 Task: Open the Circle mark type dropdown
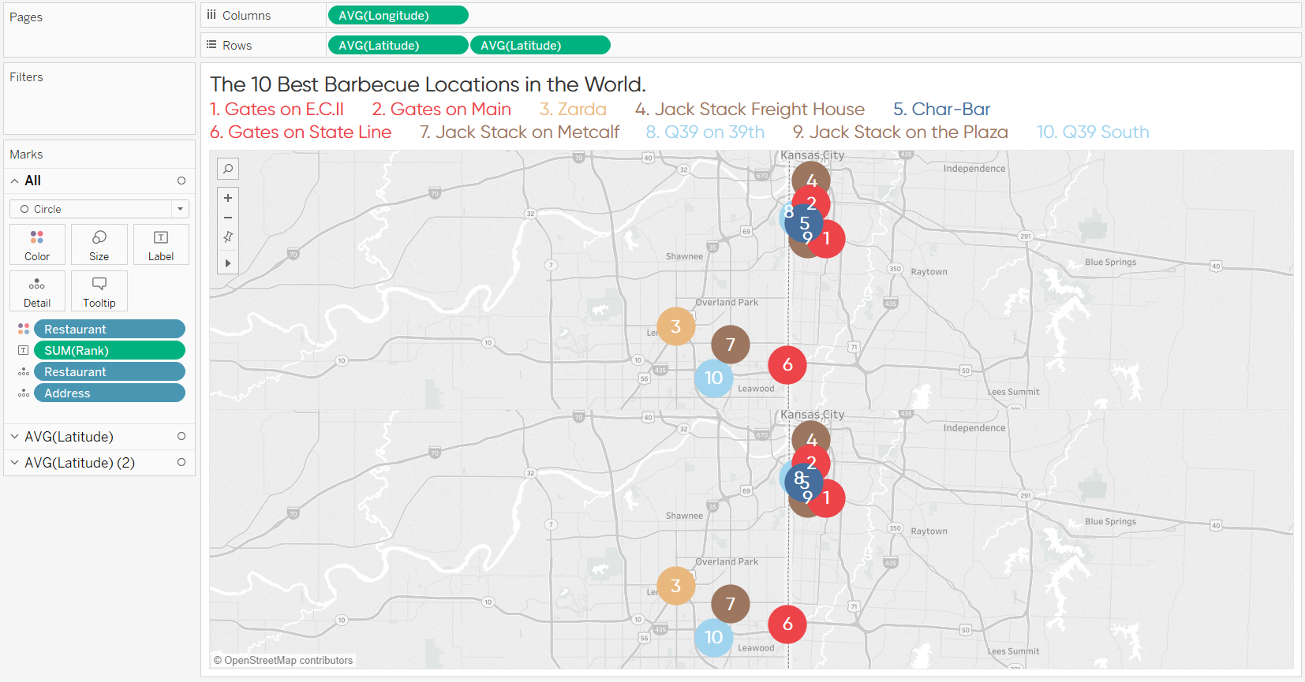(x=99, y=209)
